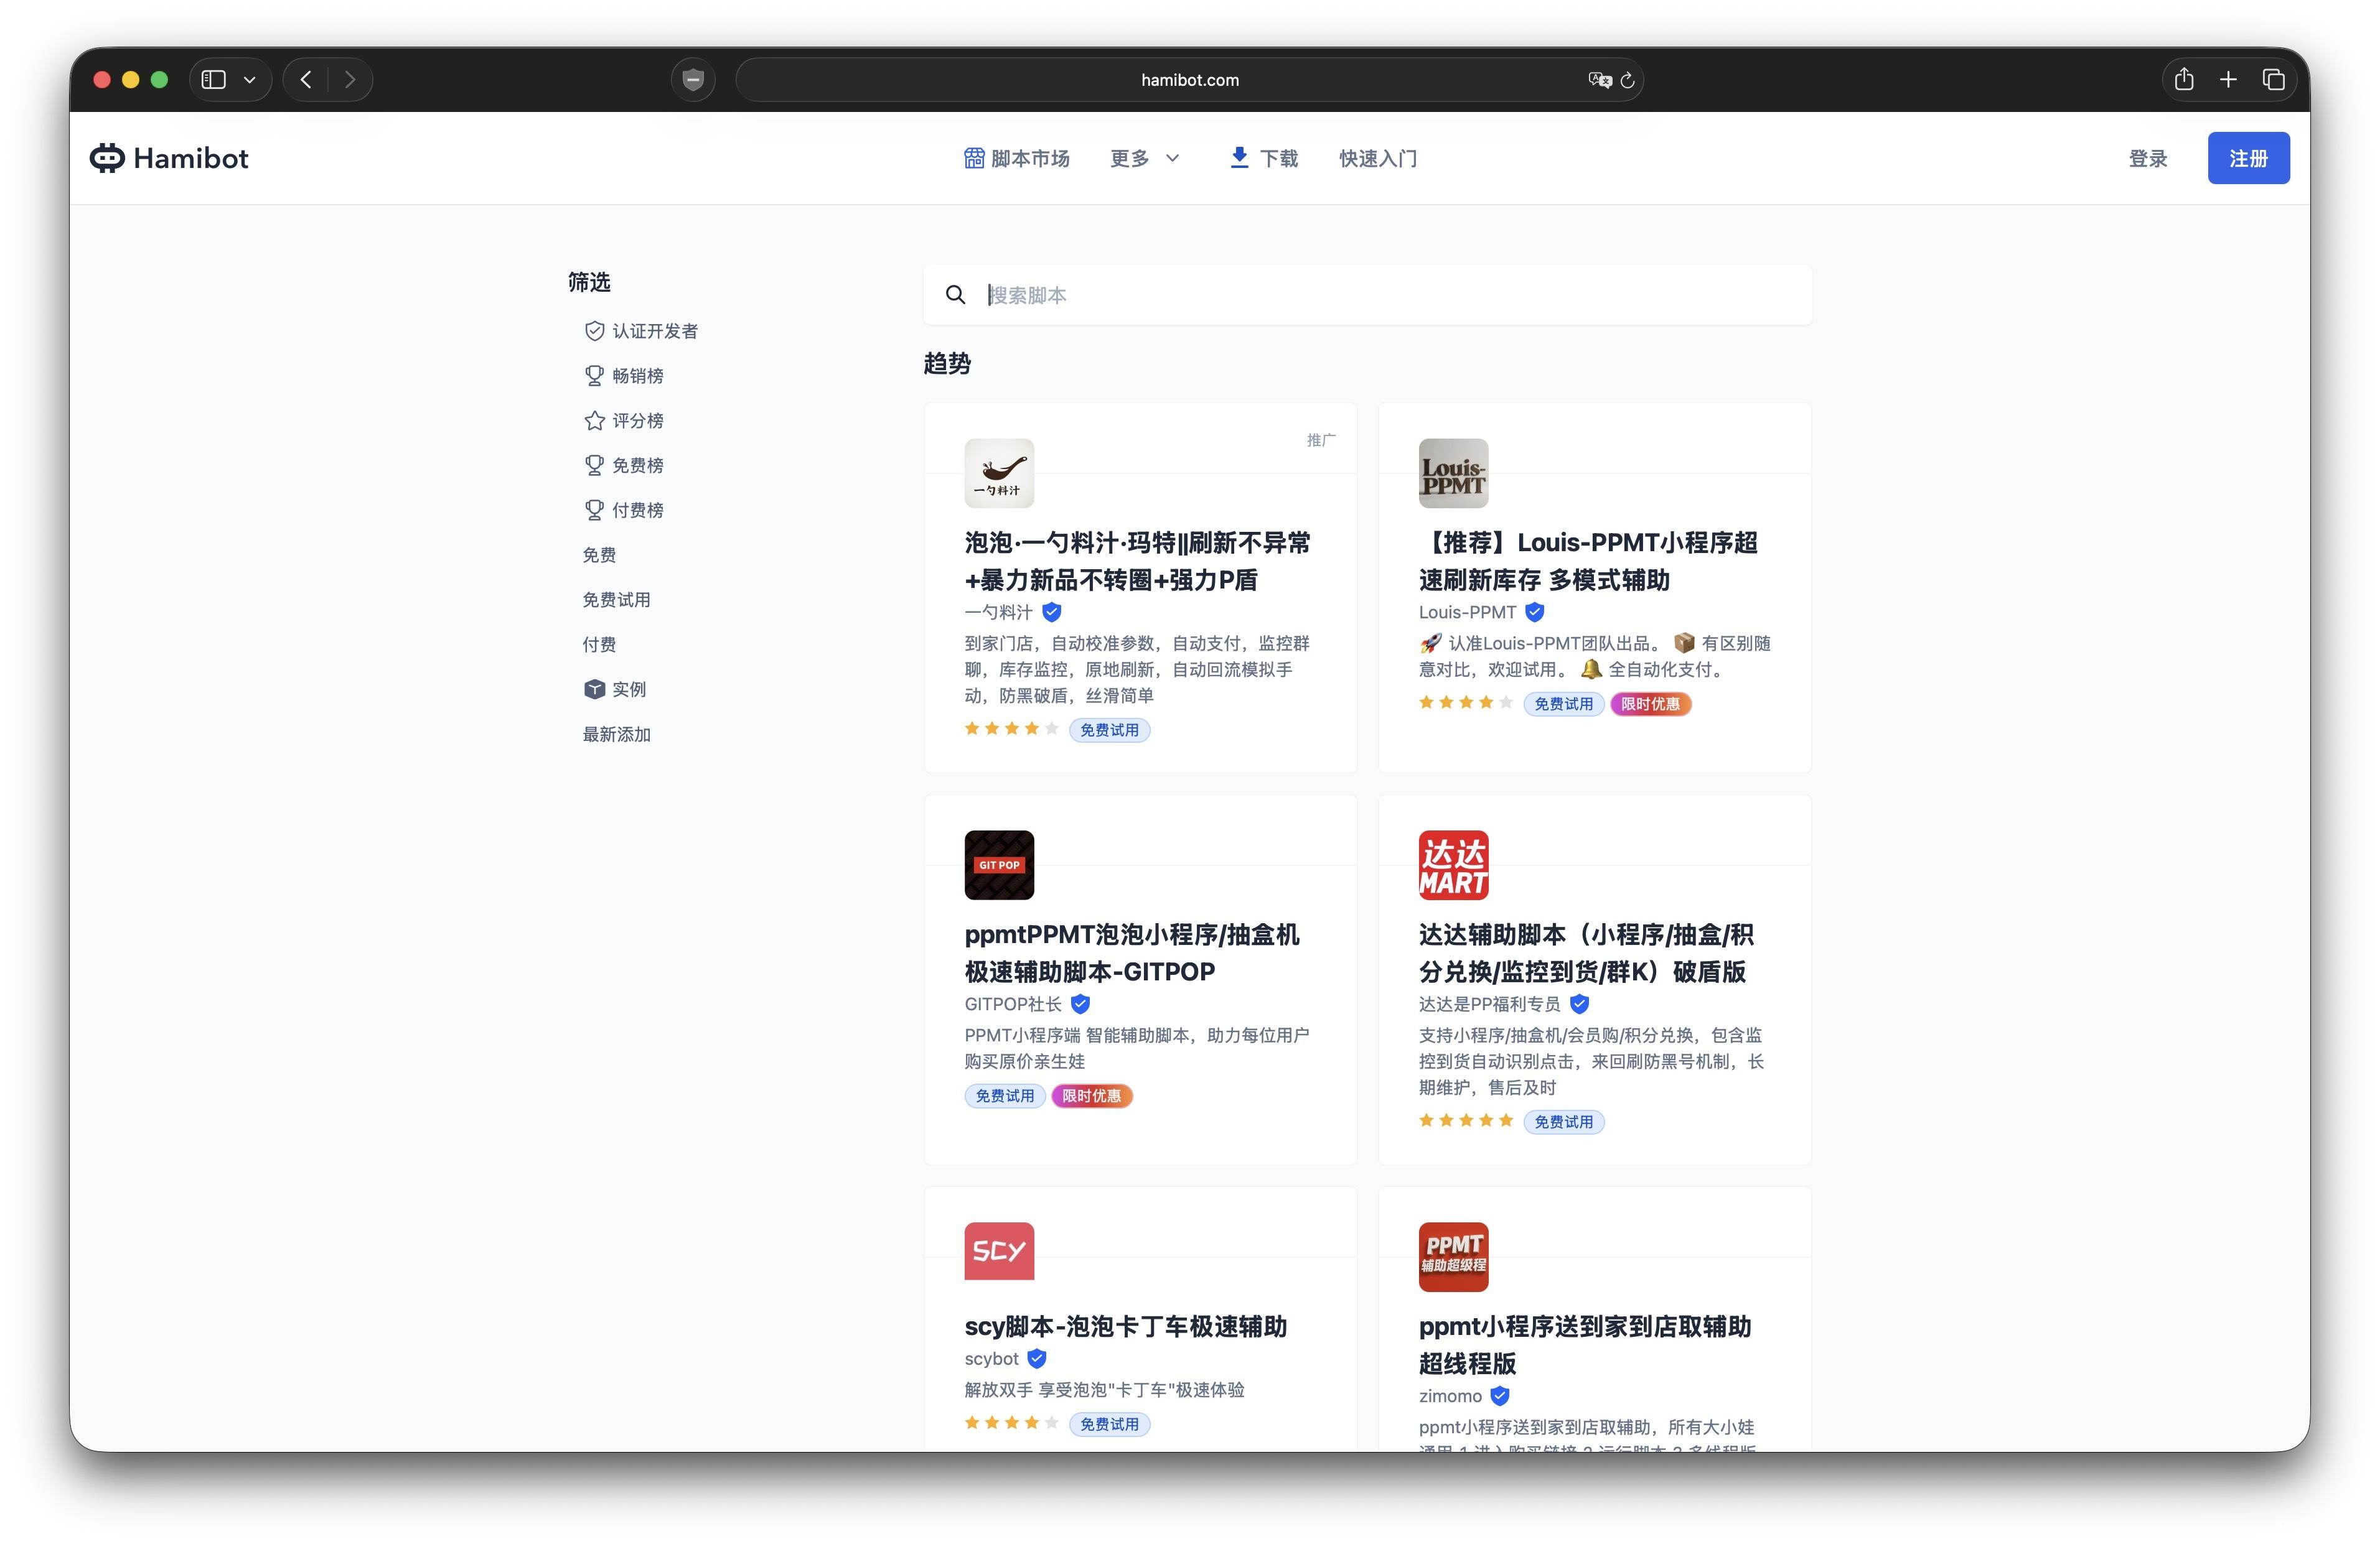Click the 登录 login link
2380x1544 pixels.
coord(2147,158)
